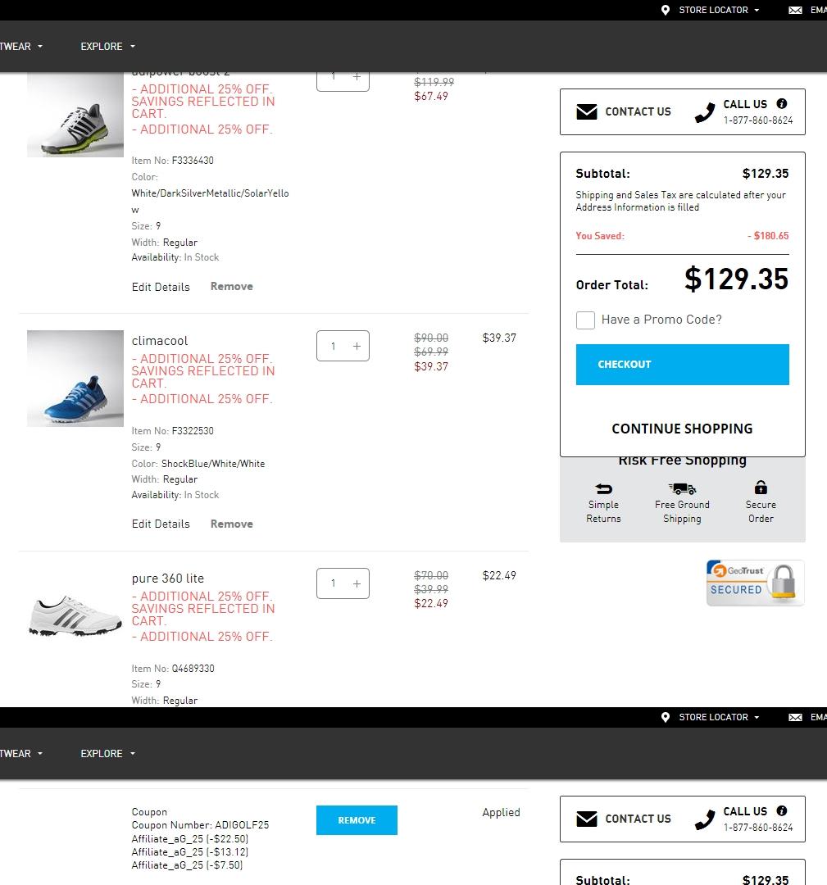
Task: Remove the adipower boost item from cart
Action: tap(231, 286)
